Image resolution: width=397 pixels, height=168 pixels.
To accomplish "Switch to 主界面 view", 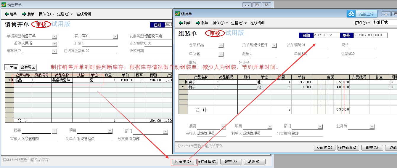I will pos(11,68).
